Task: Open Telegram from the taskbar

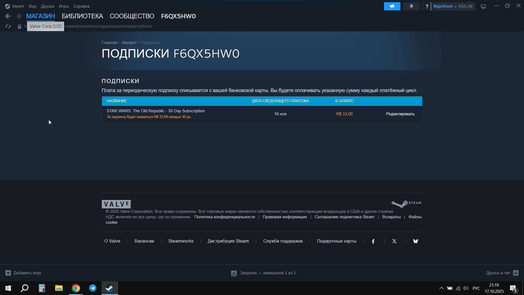Action: [x=93, y=288]
